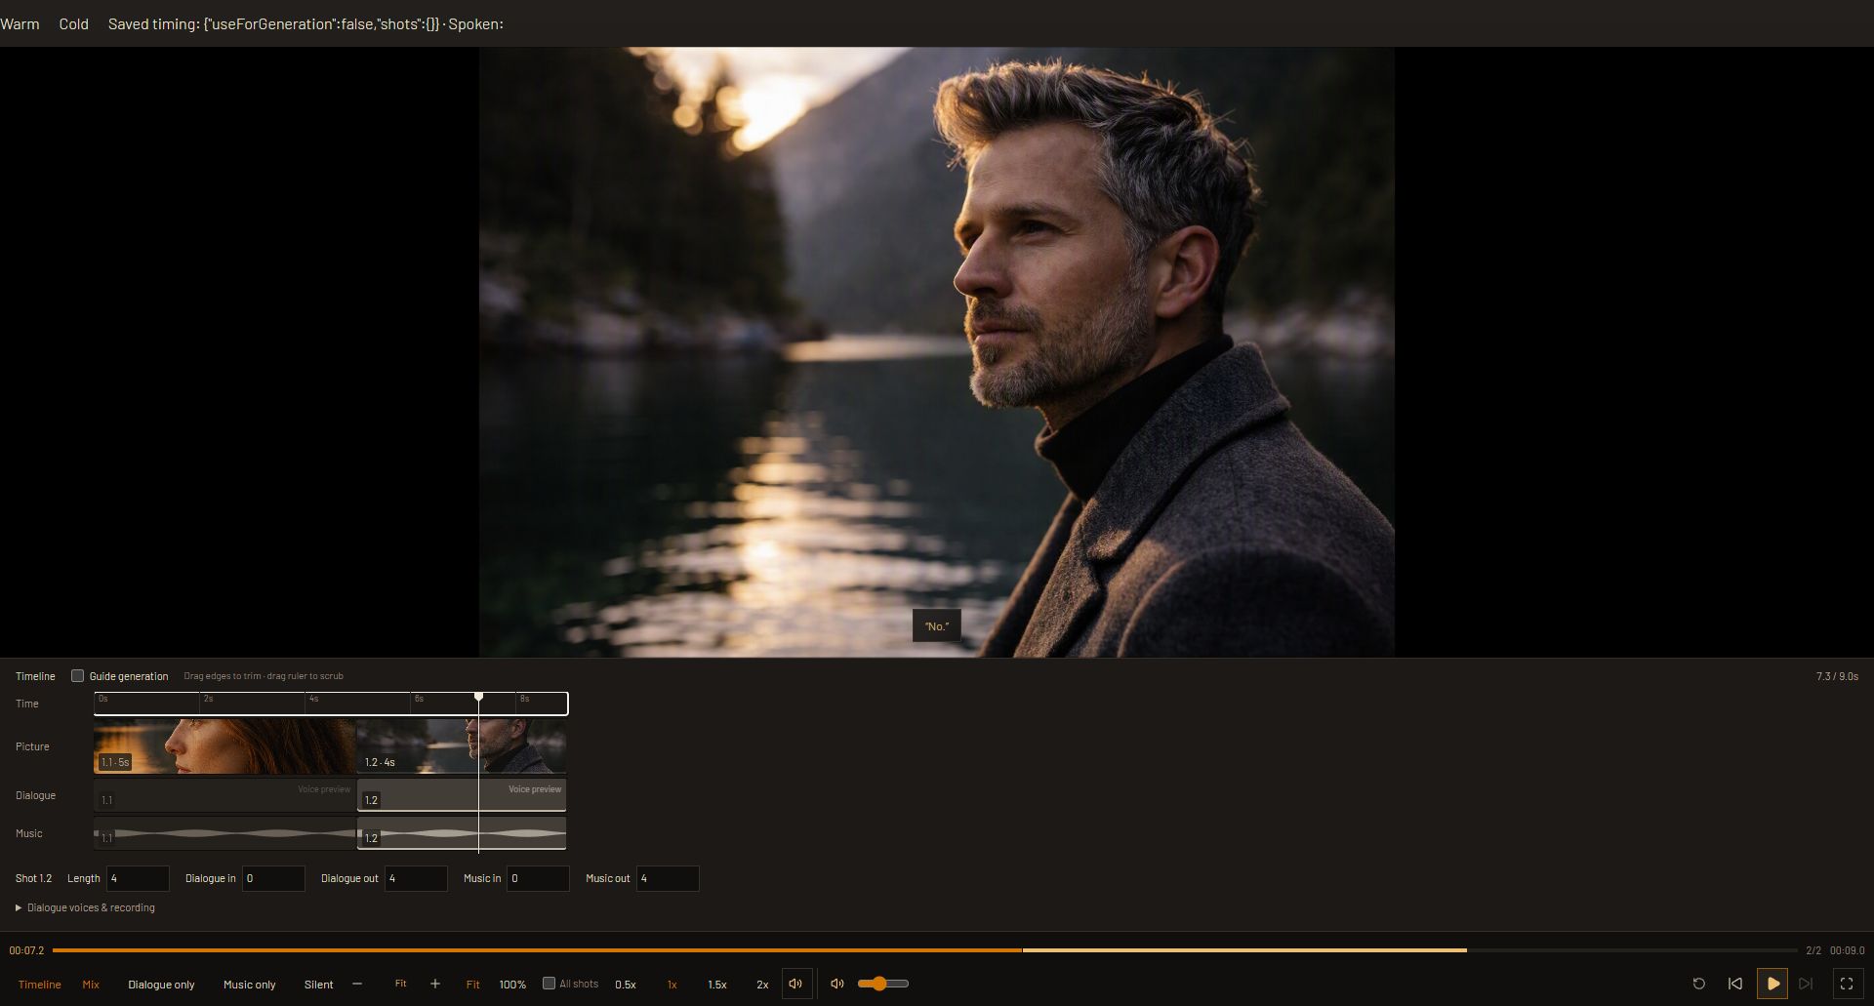
Task: Select music clip 1.2 waveform
Action: tap(462, 833)
